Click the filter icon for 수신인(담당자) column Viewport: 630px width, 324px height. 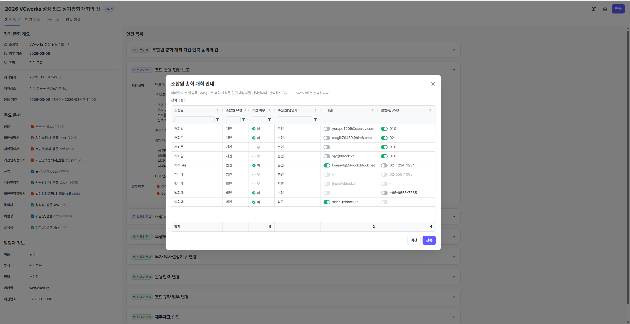315,120
